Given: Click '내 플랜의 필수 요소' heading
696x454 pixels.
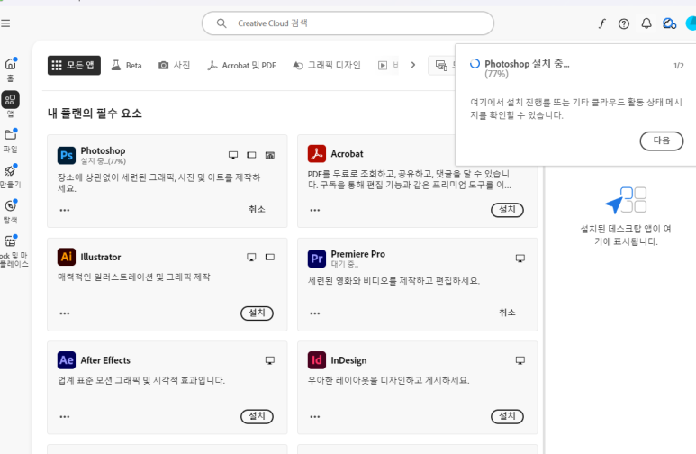Looking at the screenshot, I should point(95,113).
